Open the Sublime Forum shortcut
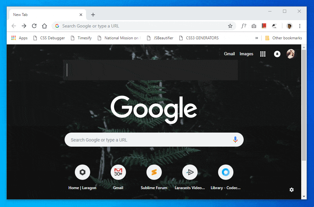 (154, 177)
